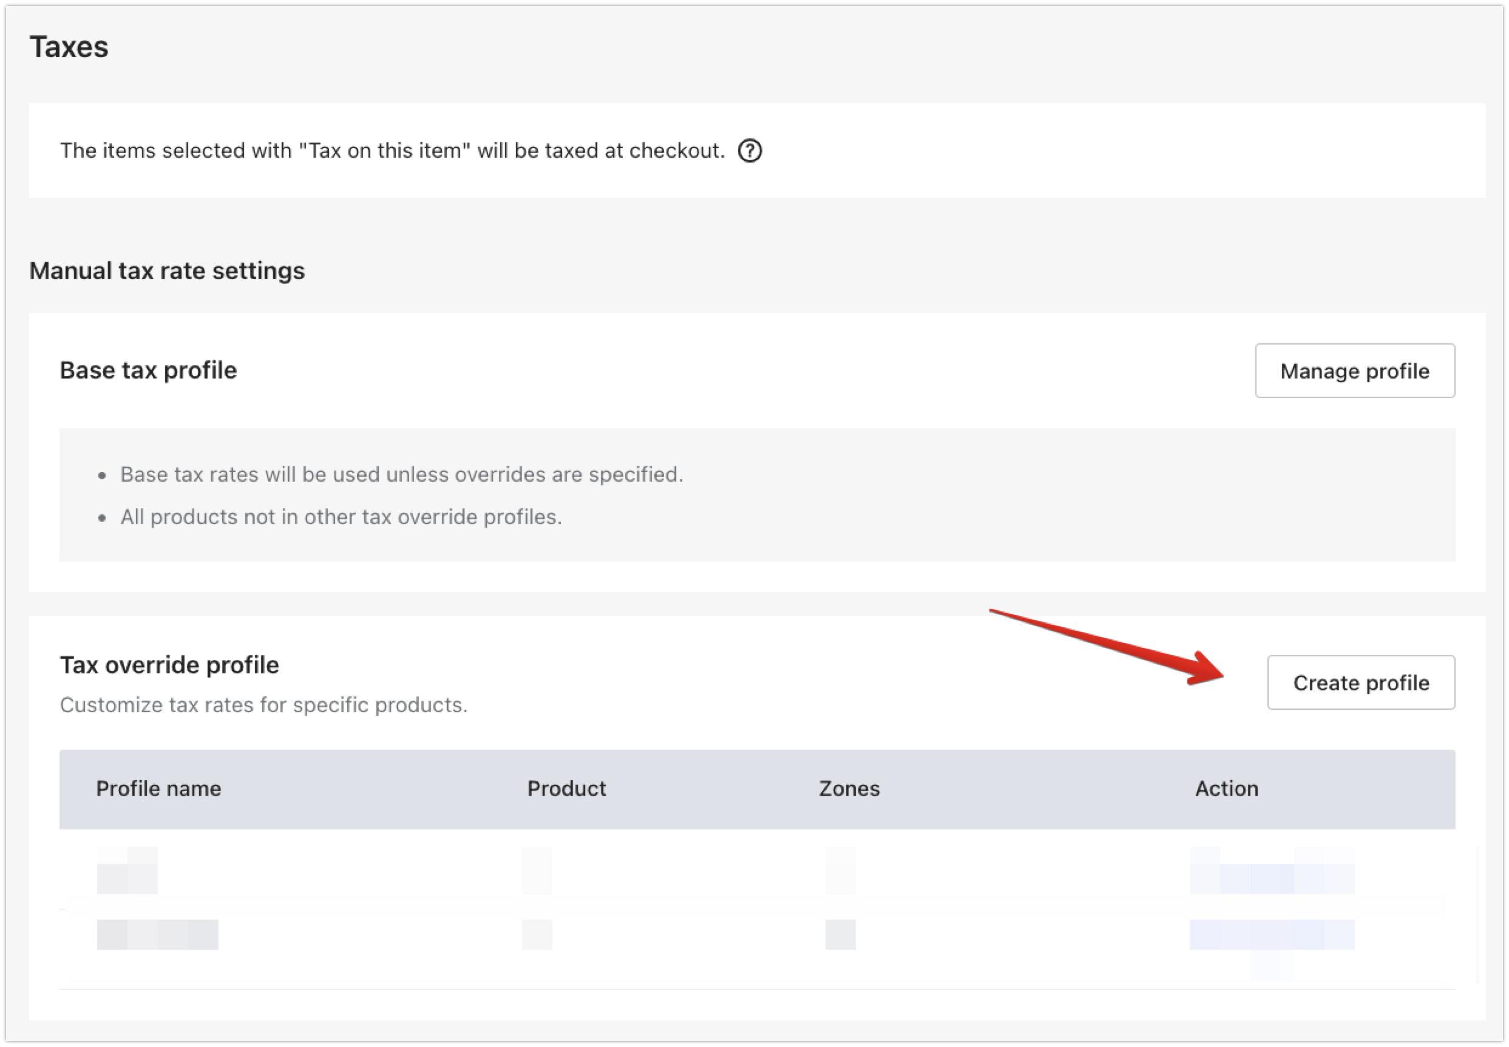Screen dimensions: 1509x1047
Task: Click the 'Customize tax rates for specific products' text
Action: (264, 705)
